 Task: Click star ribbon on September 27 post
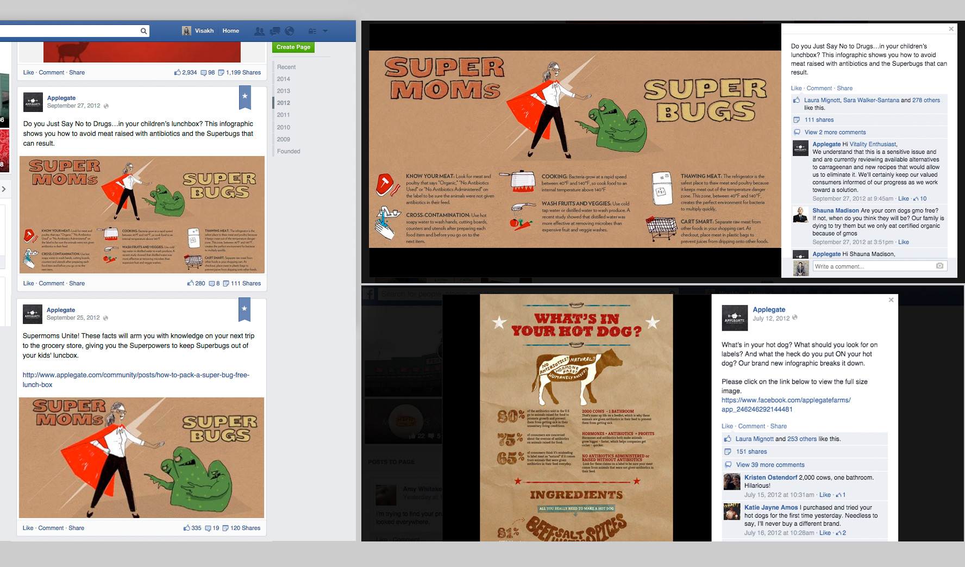click(245, 97)
